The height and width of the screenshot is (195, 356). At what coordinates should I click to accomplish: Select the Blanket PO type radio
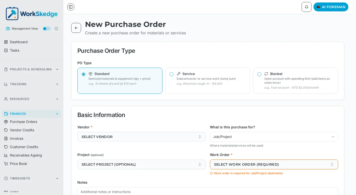[x=259, y=74]
